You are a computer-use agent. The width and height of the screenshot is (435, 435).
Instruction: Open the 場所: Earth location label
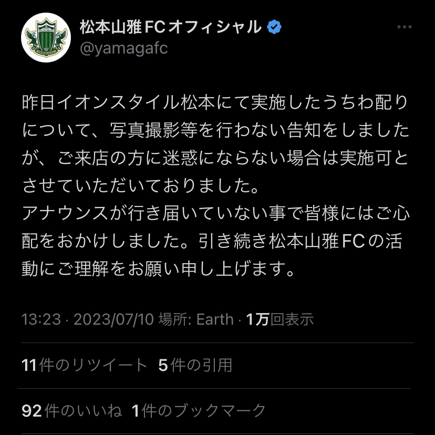(196, 319)
